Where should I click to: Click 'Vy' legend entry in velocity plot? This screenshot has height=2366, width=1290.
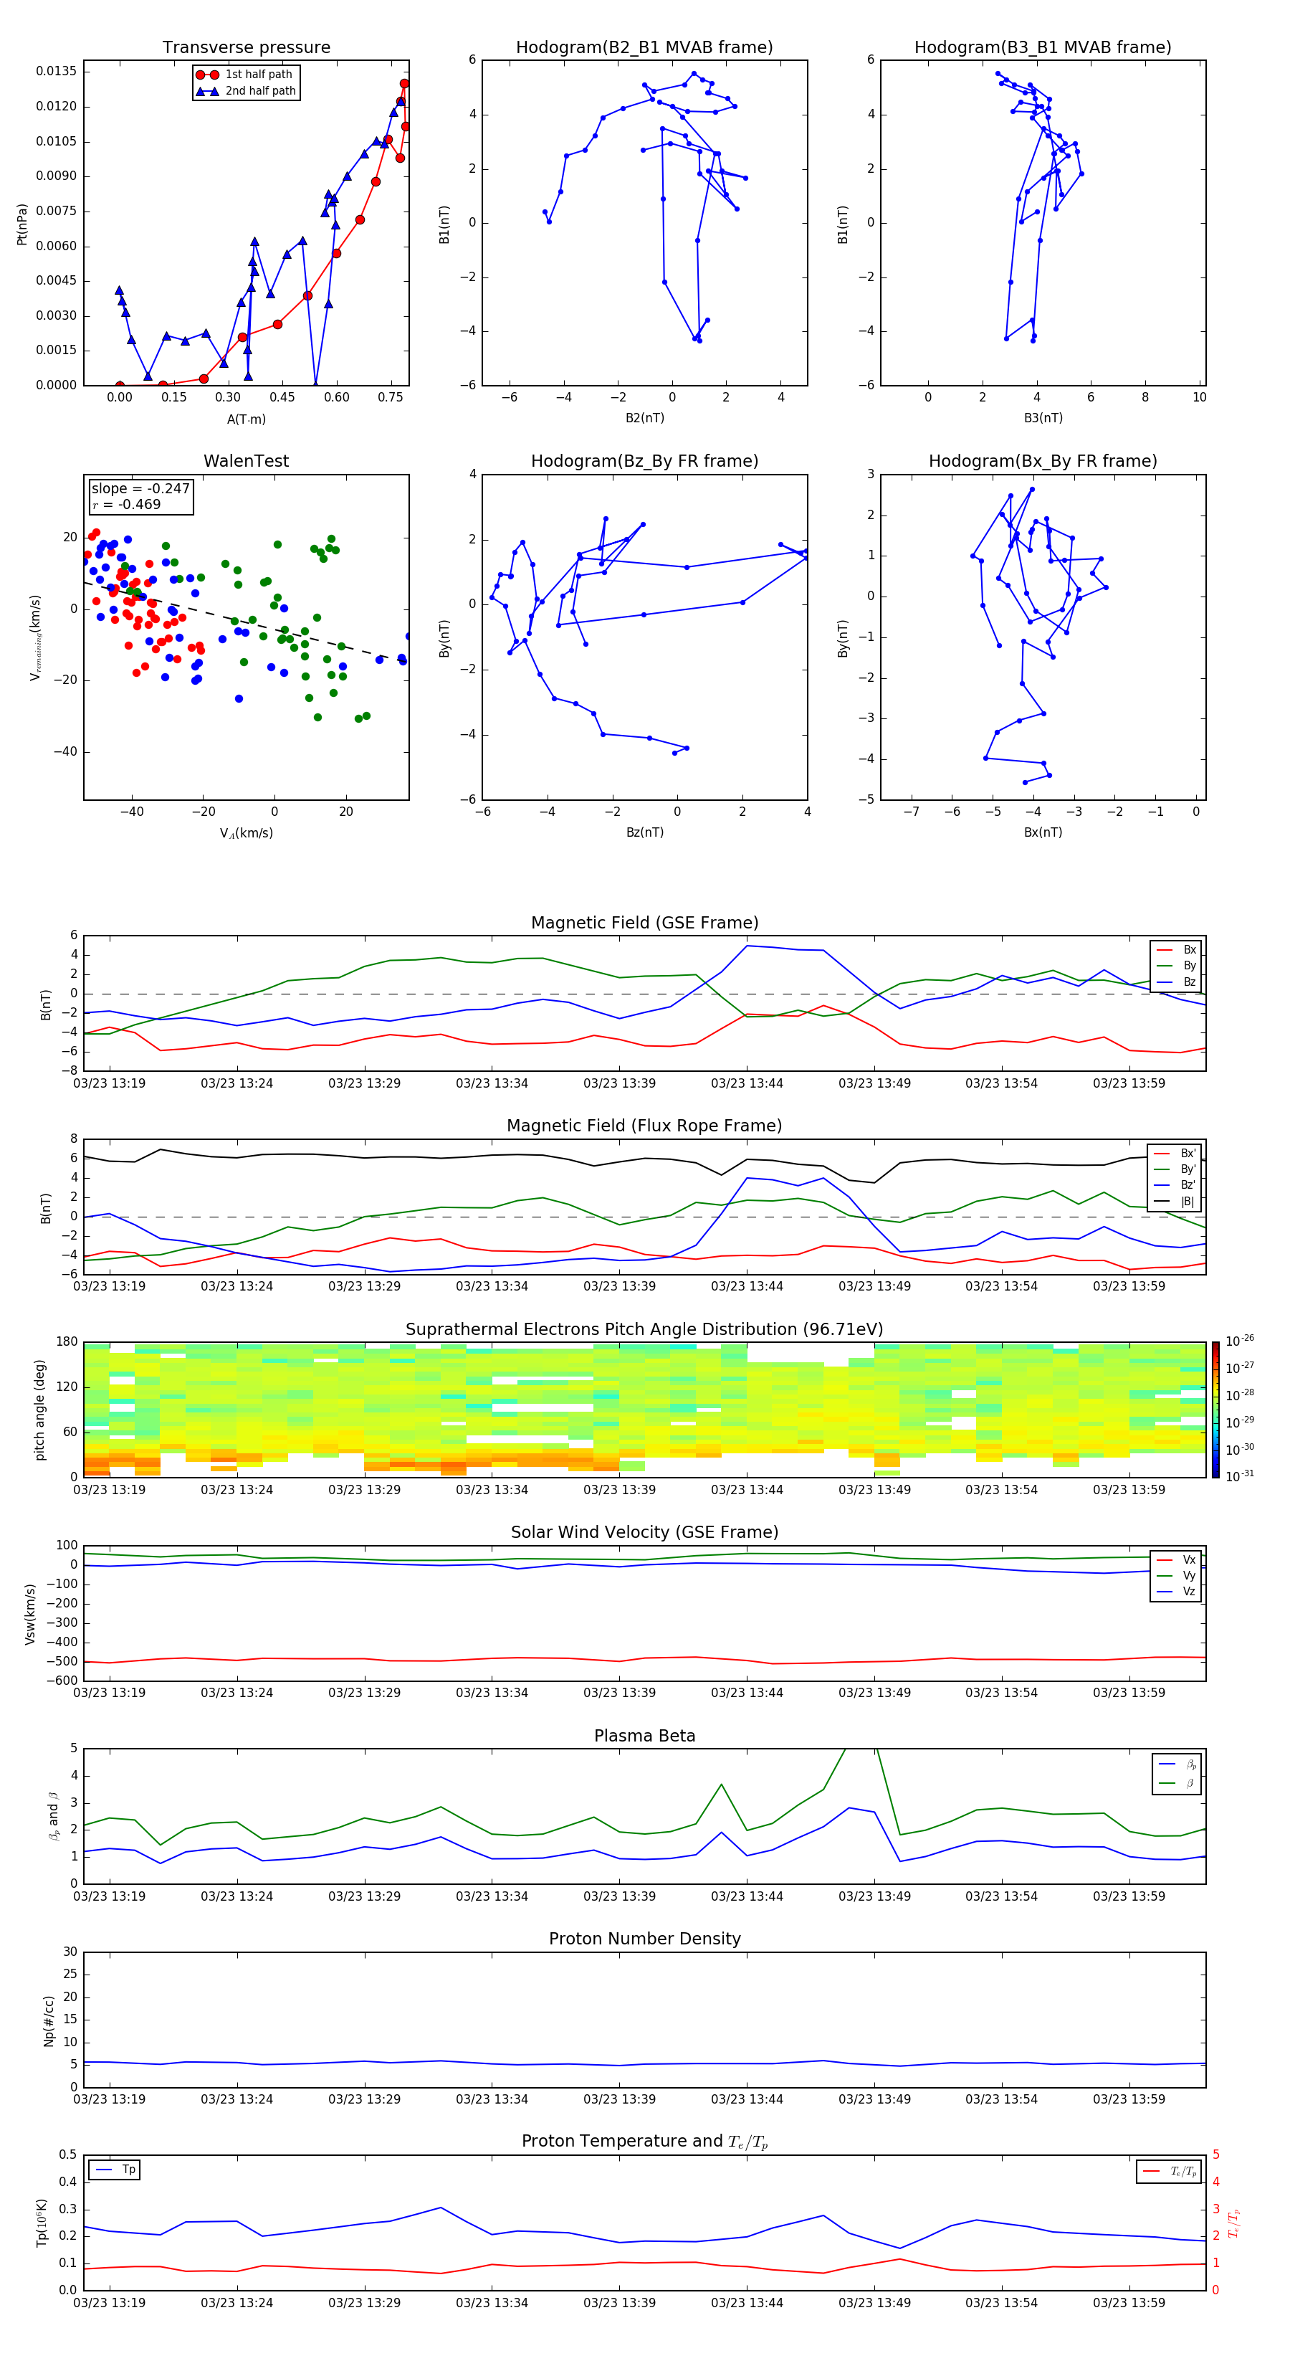(x=1176, y=1575)
